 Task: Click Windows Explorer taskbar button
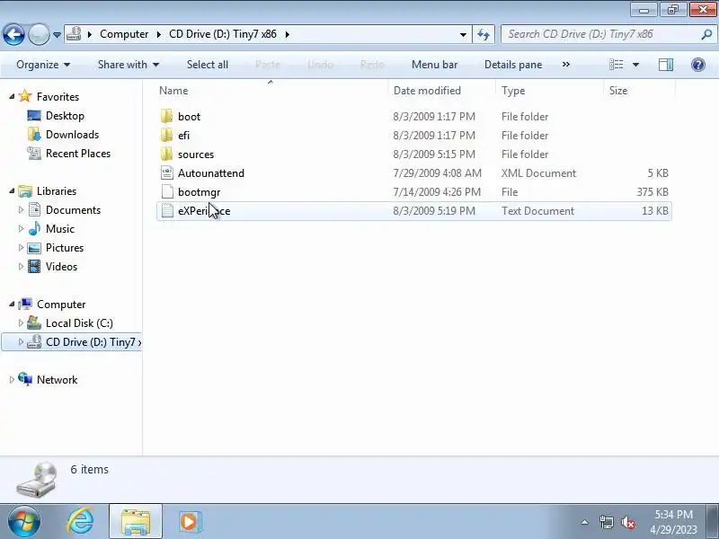(136, 522)
